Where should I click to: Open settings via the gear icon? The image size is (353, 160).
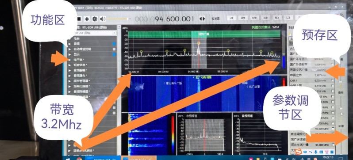[95, 19]
